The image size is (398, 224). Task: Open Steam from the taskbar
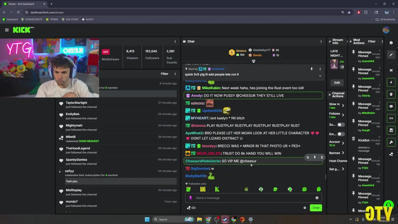click(225, 219)
